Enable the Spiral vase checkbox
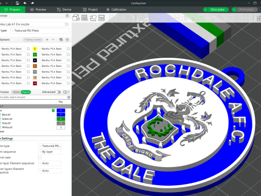261x196 pixels. point(40,157)
